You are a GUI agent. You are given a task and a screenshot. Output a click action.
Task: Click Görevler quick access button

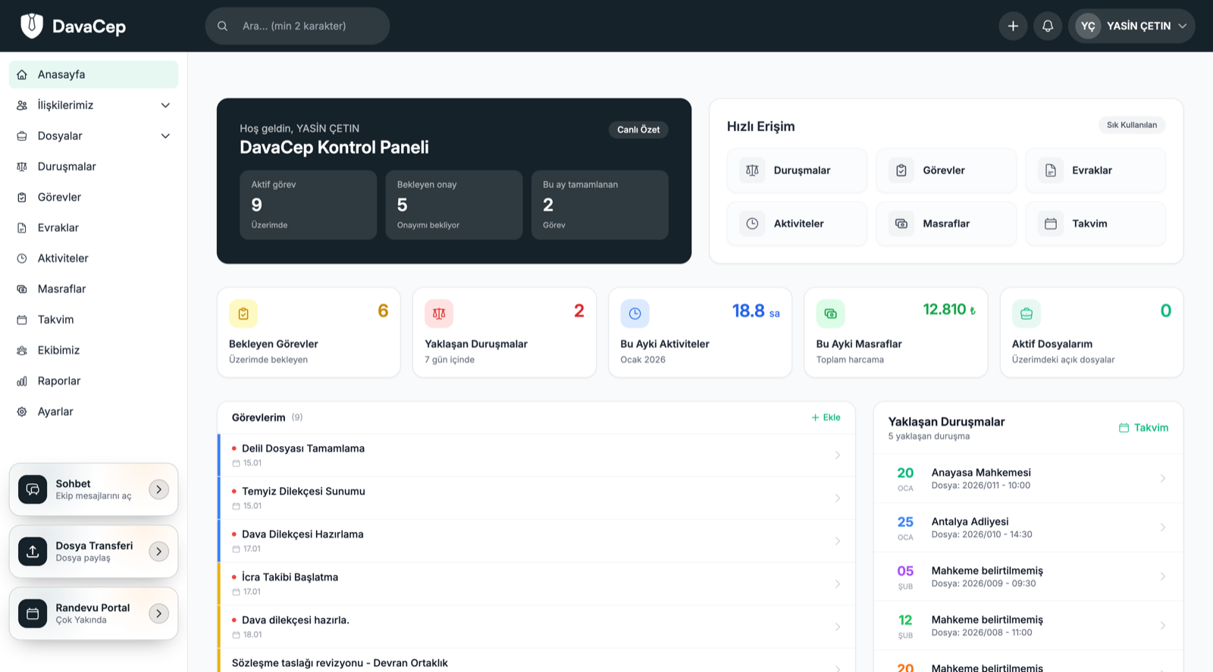[x=946, y=170]
